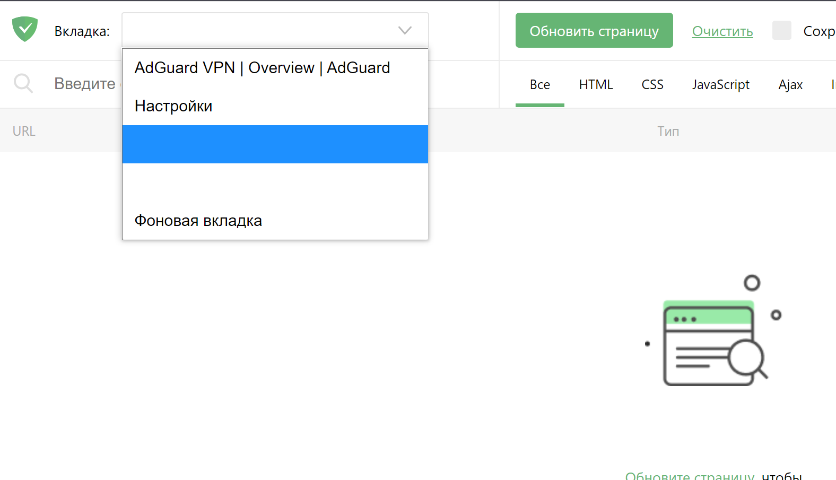Click the Очистить link

722,31
